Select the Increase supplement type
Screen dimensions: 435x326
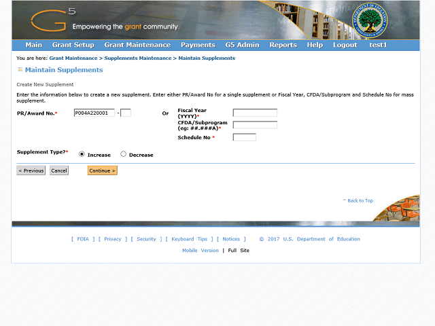tap(82, 154)
